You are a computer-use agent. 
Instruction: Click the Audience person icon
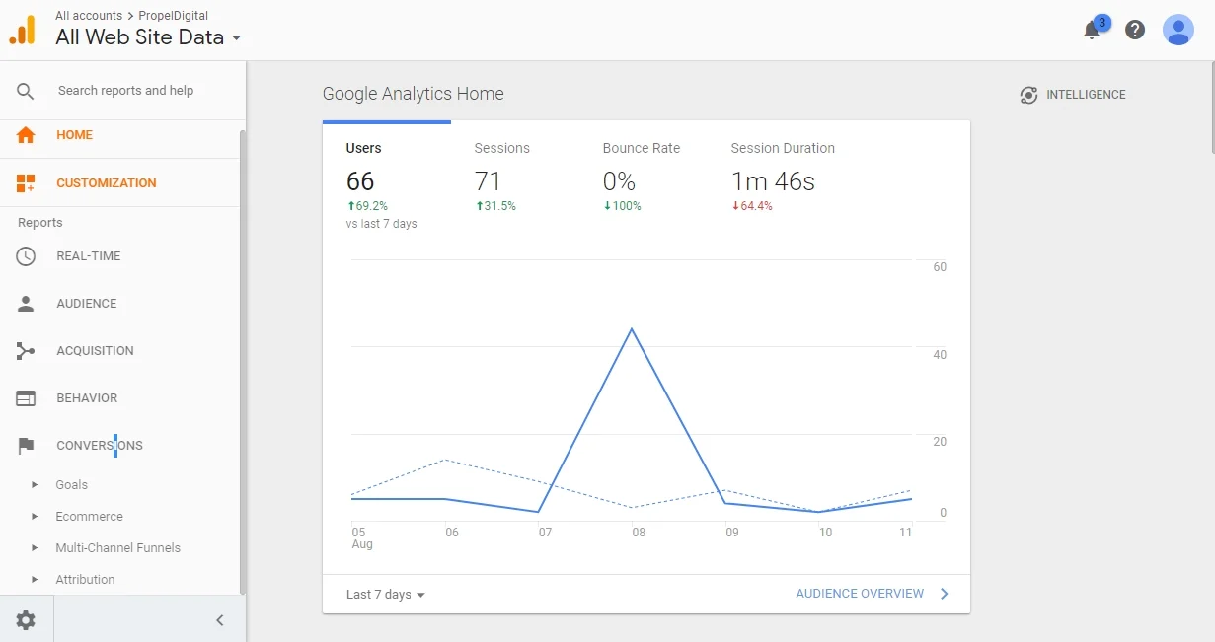(26, 304)
